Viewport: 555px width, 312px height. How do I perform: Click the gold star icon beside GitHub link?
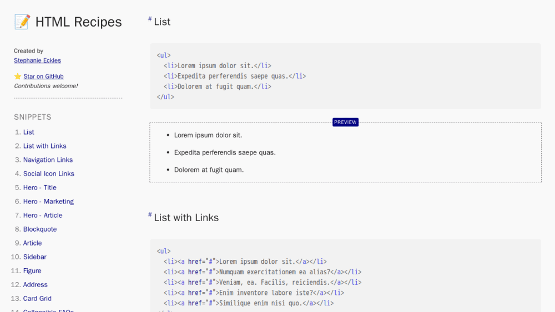point(18,76)
